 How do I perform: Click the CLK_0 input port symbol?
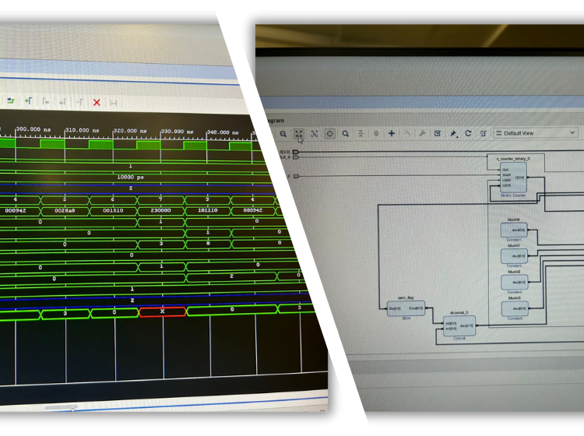click(x=296, y=157)
